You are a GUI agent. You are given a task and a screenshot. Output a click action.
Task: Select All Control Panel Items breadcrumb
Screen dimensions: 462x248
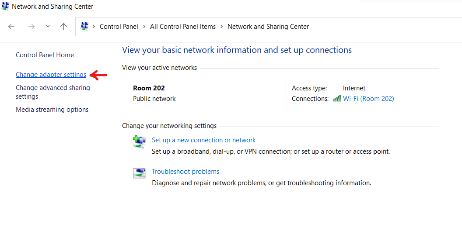(x=183, y=27)
